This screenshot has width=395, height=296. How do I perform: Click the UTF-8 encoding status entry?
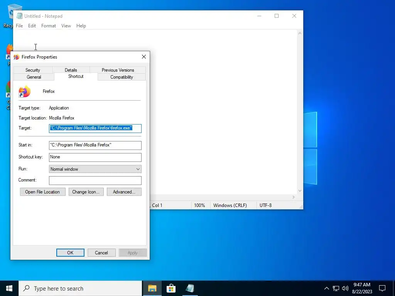click(x=265, y=205)
